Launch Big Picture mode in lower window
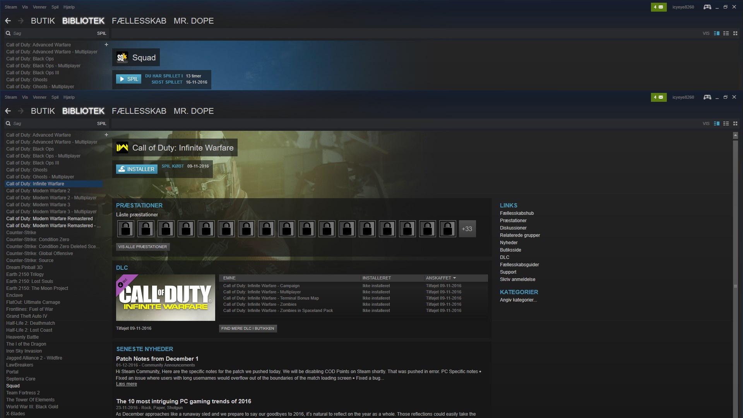 pos(707,97)
